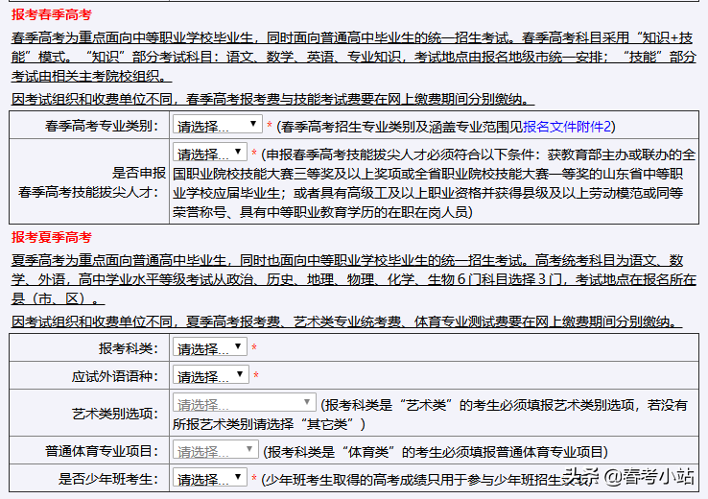This screenshot has height=499, width=708.
Task: Open the 是否少年班考生 dropdown
Action: click(x=209, y=478)
